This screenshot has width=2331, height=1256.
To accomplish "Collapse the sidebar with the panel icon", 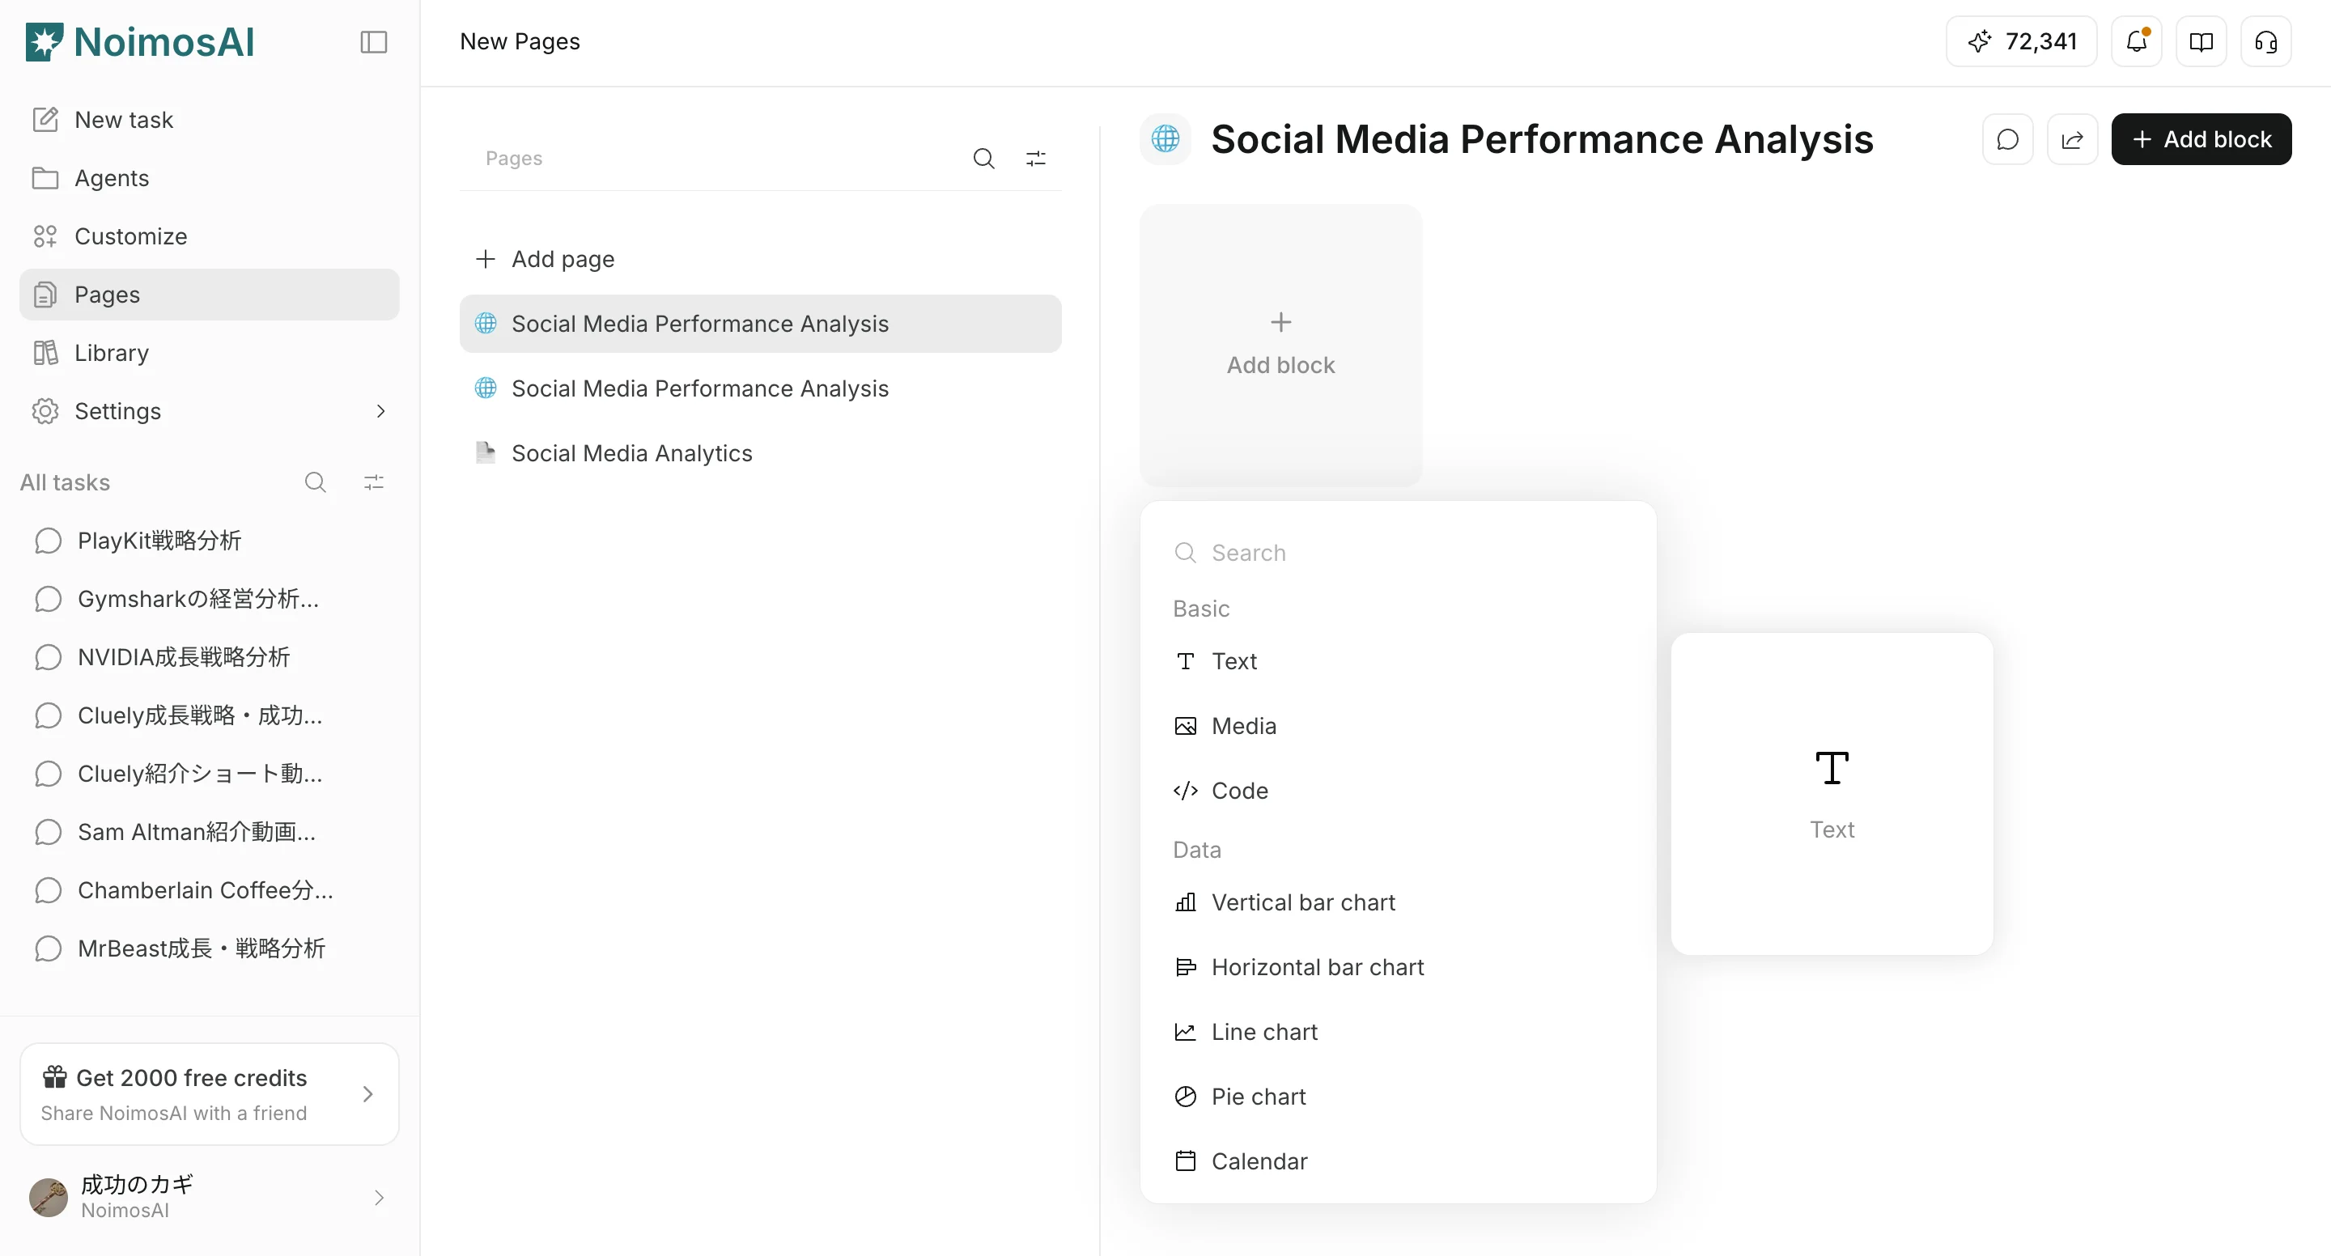I will 374,41.
